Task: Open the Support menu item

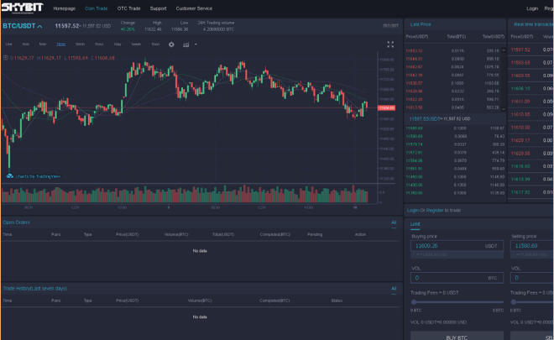Action: click(158, 8)
